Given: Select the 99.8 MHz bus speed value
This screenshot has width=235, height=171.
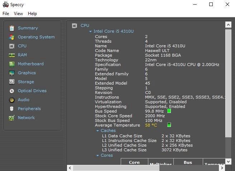Looking at the screenshot, I should [154, 111].
